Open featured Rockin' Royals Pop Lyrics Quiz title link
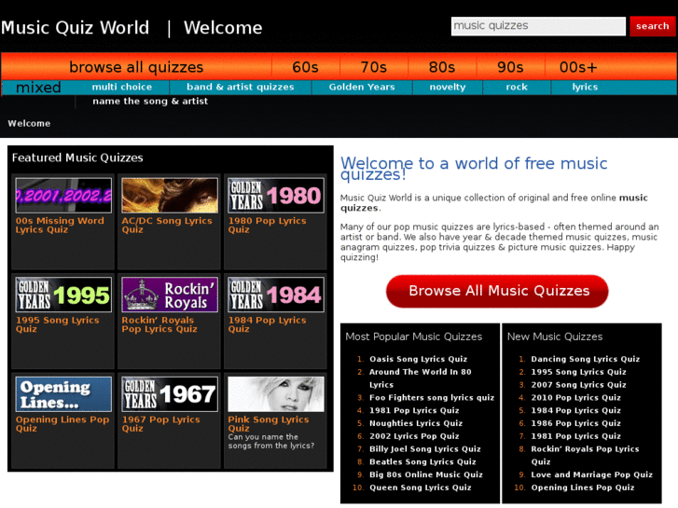The height and width of the screenshot is (508, 678). 159,324
